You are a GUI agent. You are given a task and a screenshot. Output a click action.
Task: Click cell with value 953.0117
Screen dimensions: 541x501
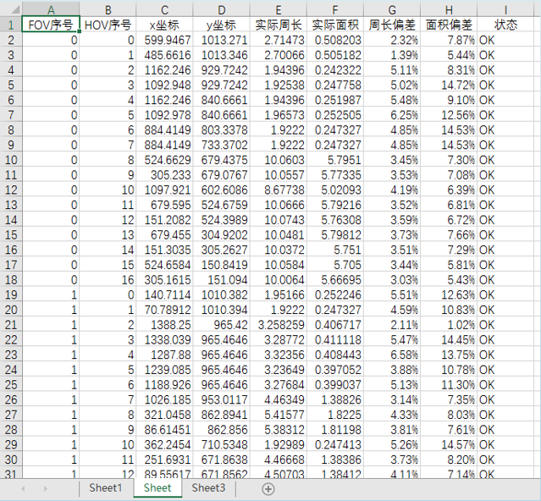pos(222,399)
